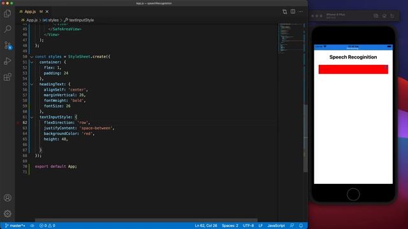This screenshot has width=408, height=229.
Task: Collapse the headingText block on line 55
Action: (32, 84)
